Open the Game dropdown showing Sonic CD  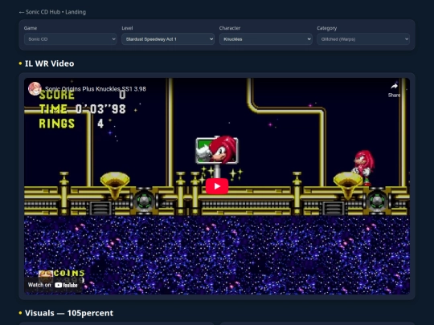(71, 39)
